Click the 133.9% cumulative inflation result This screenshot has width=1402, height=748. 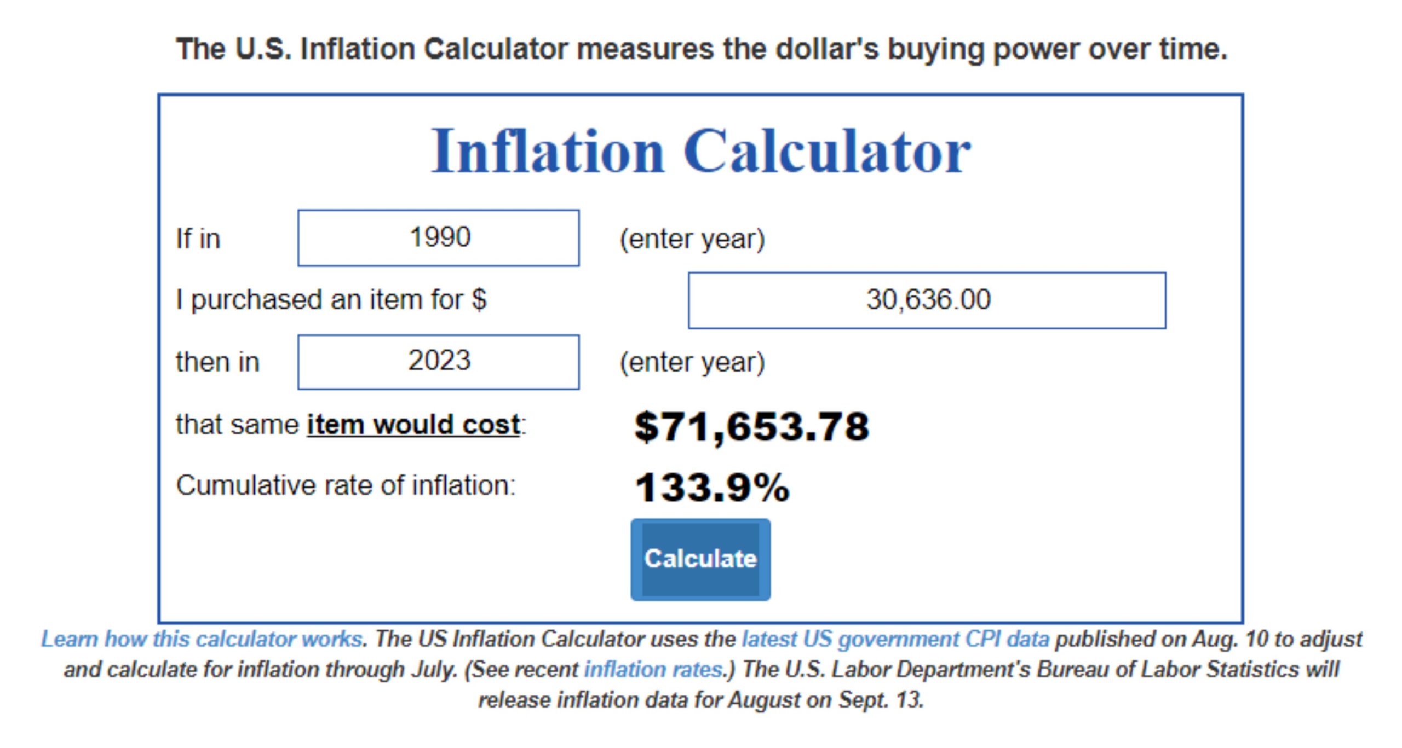[712, 487]
